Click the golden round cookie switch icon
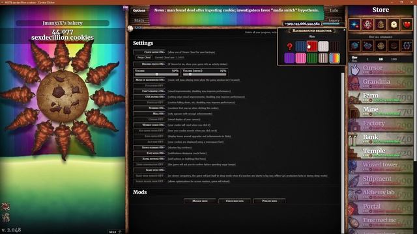This screenshot has height=234, width=417. pos(381,46)
